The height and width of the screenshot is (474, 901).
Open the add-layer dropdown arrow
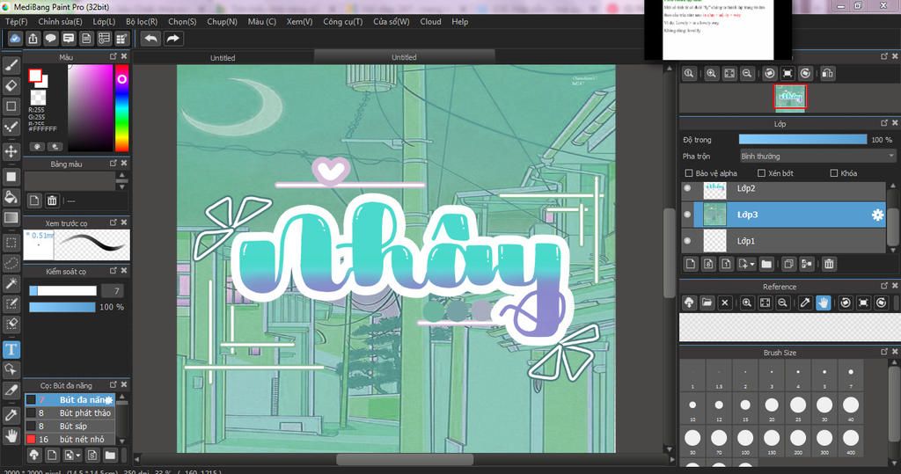pyautogui.click(x=752, y=265)
